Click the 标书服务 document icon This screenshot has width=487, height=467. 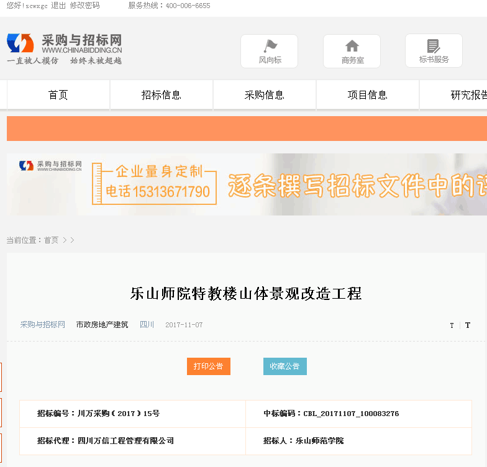[434, 46]
